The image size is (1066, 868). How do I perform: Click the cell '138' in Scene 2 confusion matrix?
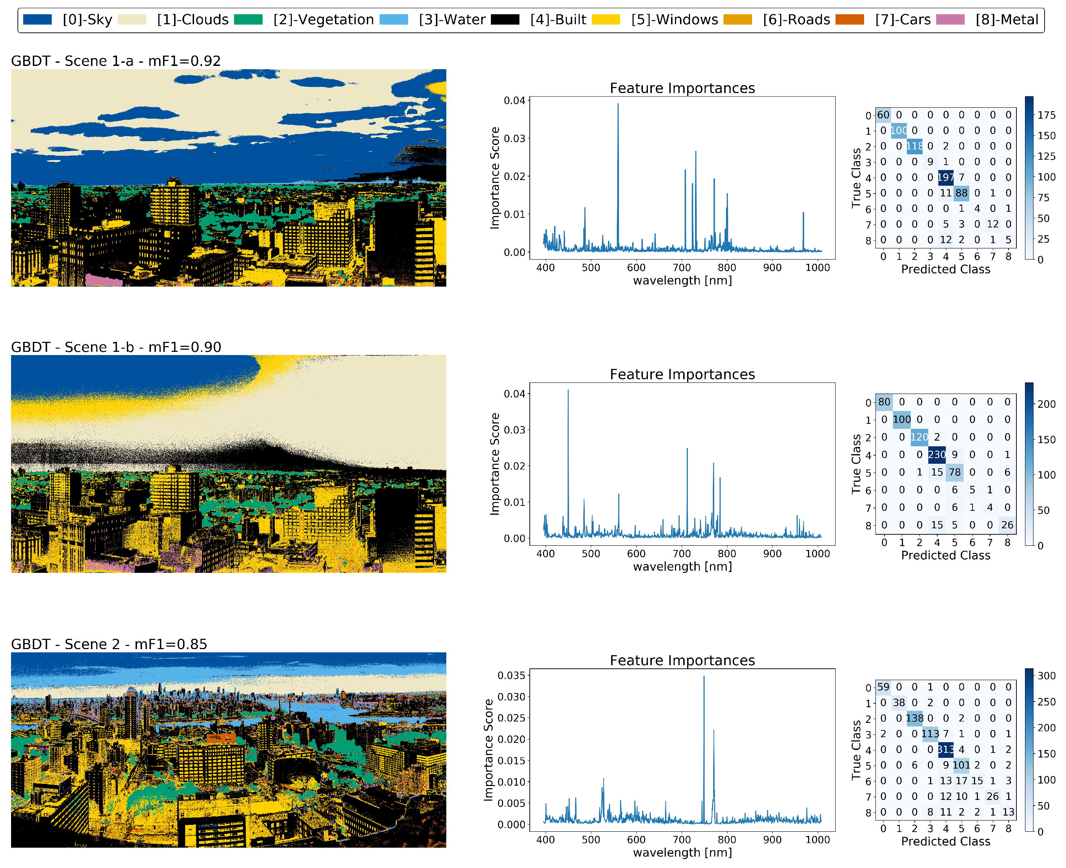(914, 718)
